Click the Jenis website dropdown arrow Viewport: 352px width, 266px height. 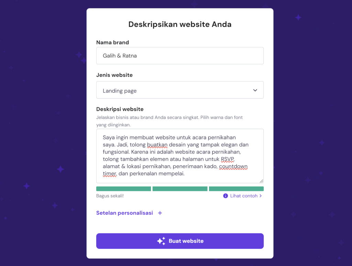pos(255,90)
